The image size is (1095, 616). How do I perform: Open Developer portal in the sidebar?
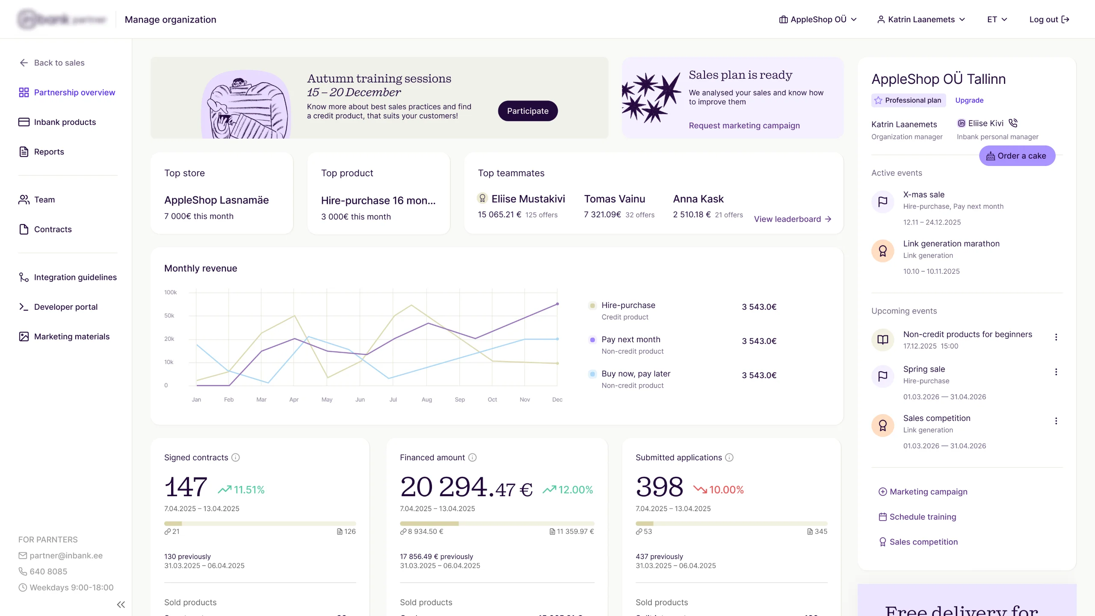58,307
